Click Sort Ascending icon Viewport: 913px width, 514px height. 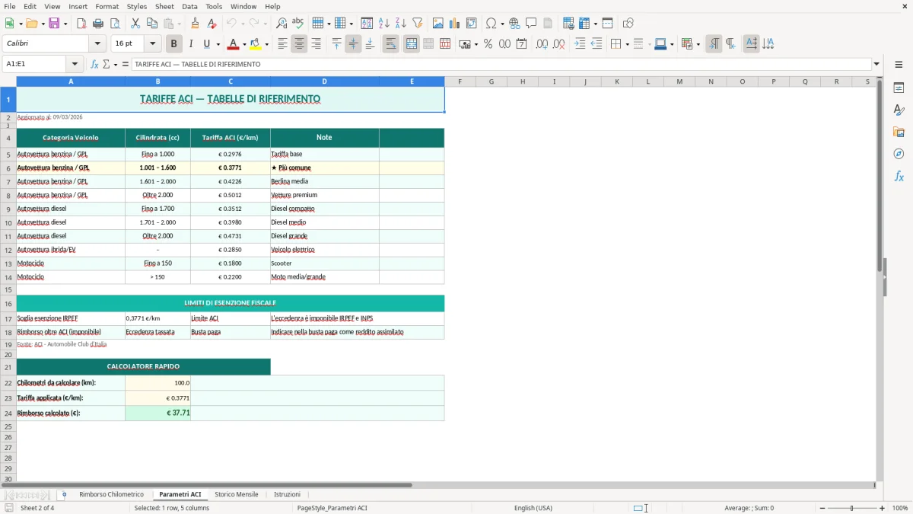point(384,24)
